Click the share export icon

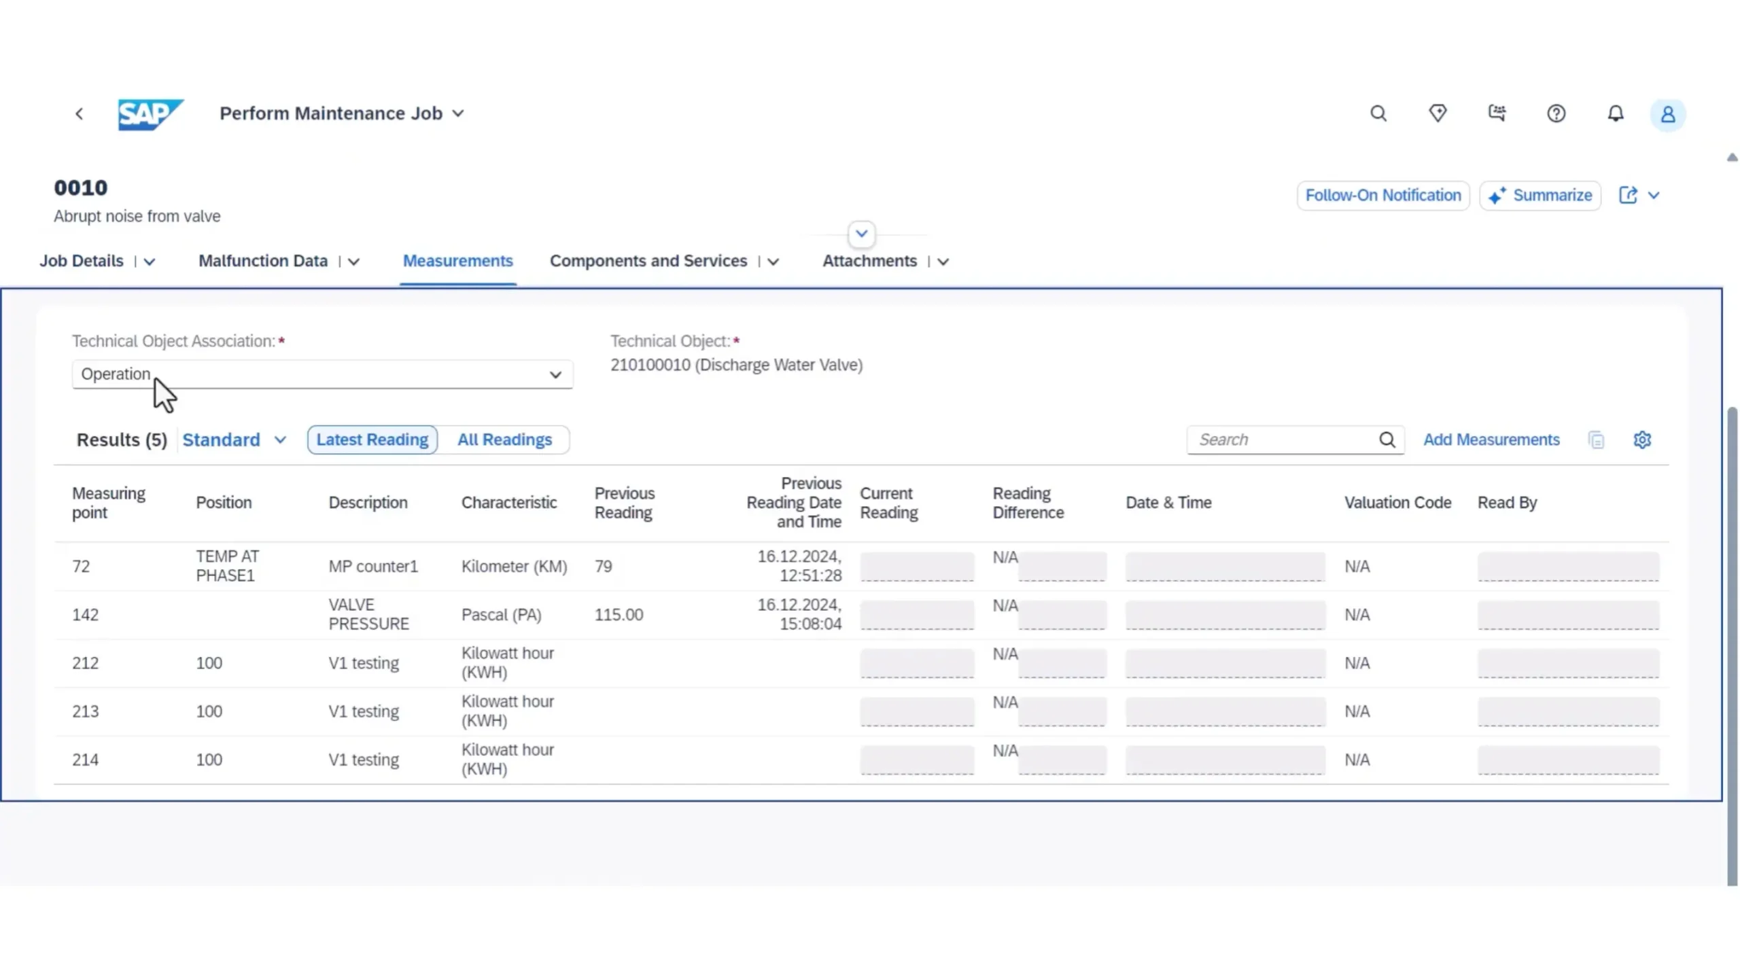coord(1627,195)
